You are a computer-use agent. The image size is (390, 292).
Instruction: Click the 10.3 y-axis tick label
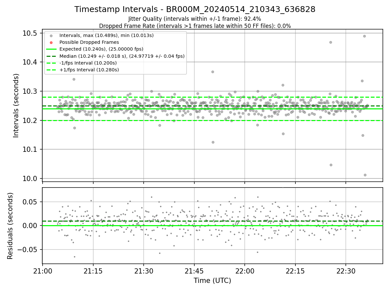click(x=30, y=91)
